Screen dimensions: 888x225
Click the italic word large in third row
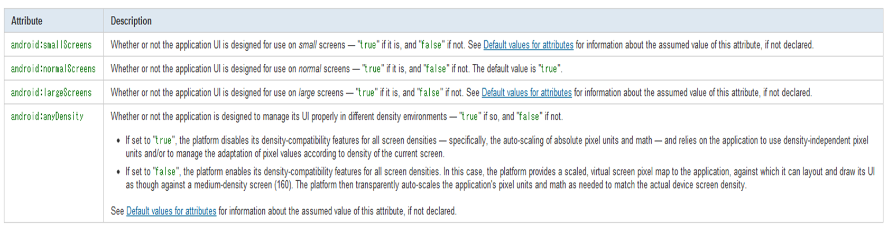[307, 92]
